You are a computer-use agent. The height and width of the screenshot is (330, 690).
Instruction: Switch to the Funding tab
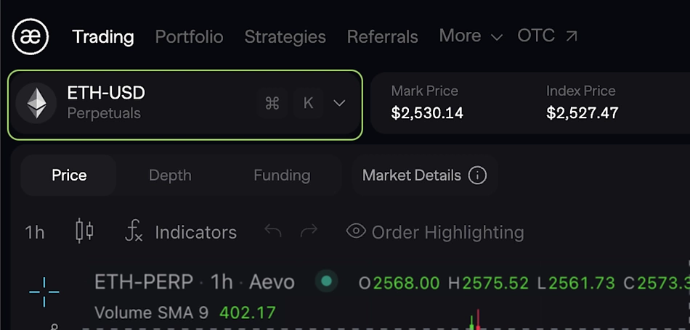(x=282, y=176)
